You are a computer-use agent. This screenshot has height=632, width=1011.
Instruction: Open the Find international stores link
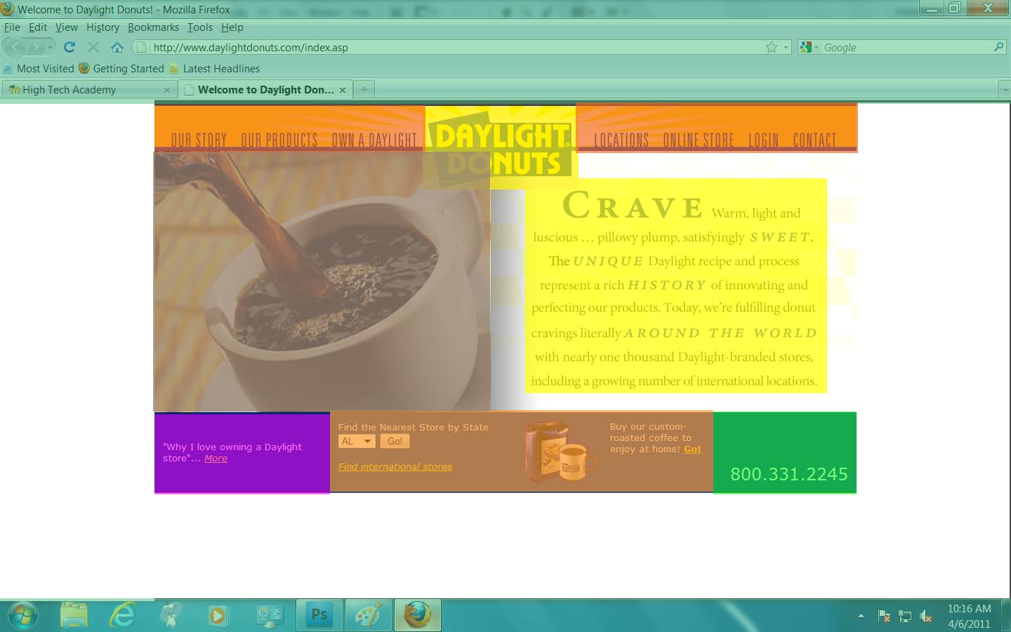pyautogui.click(x=395, y=466)
